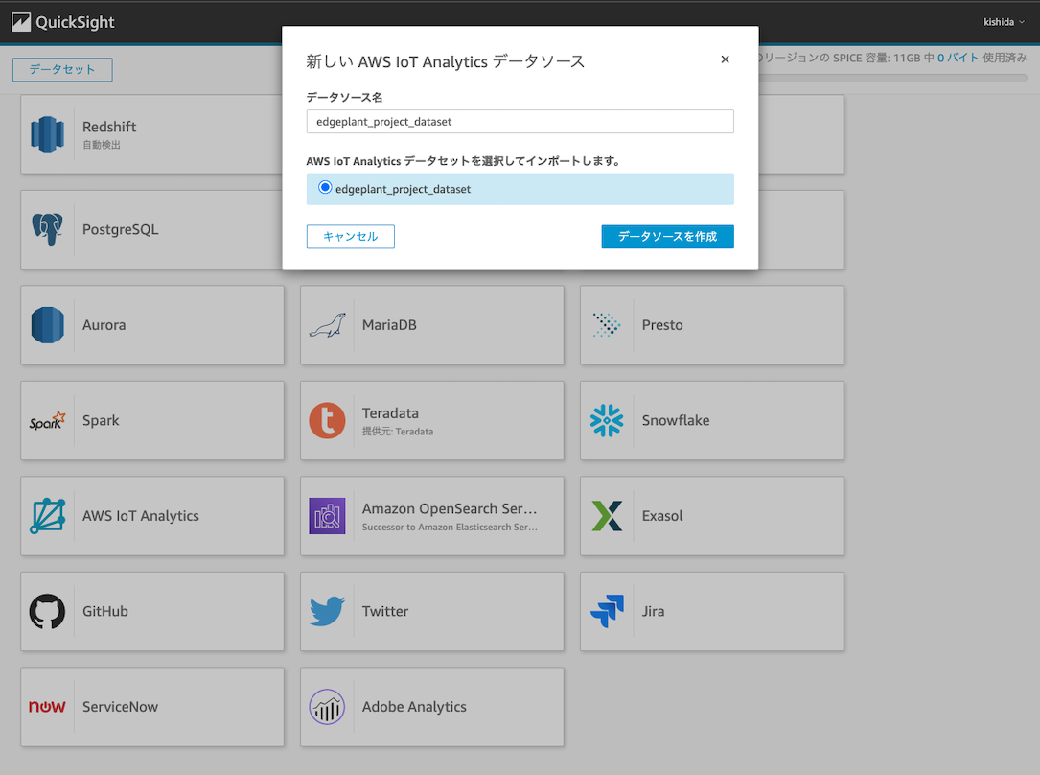Viewport: 1040px width, 775px height.
Task: Click the Teradata card label
Action: pos(390,413)
